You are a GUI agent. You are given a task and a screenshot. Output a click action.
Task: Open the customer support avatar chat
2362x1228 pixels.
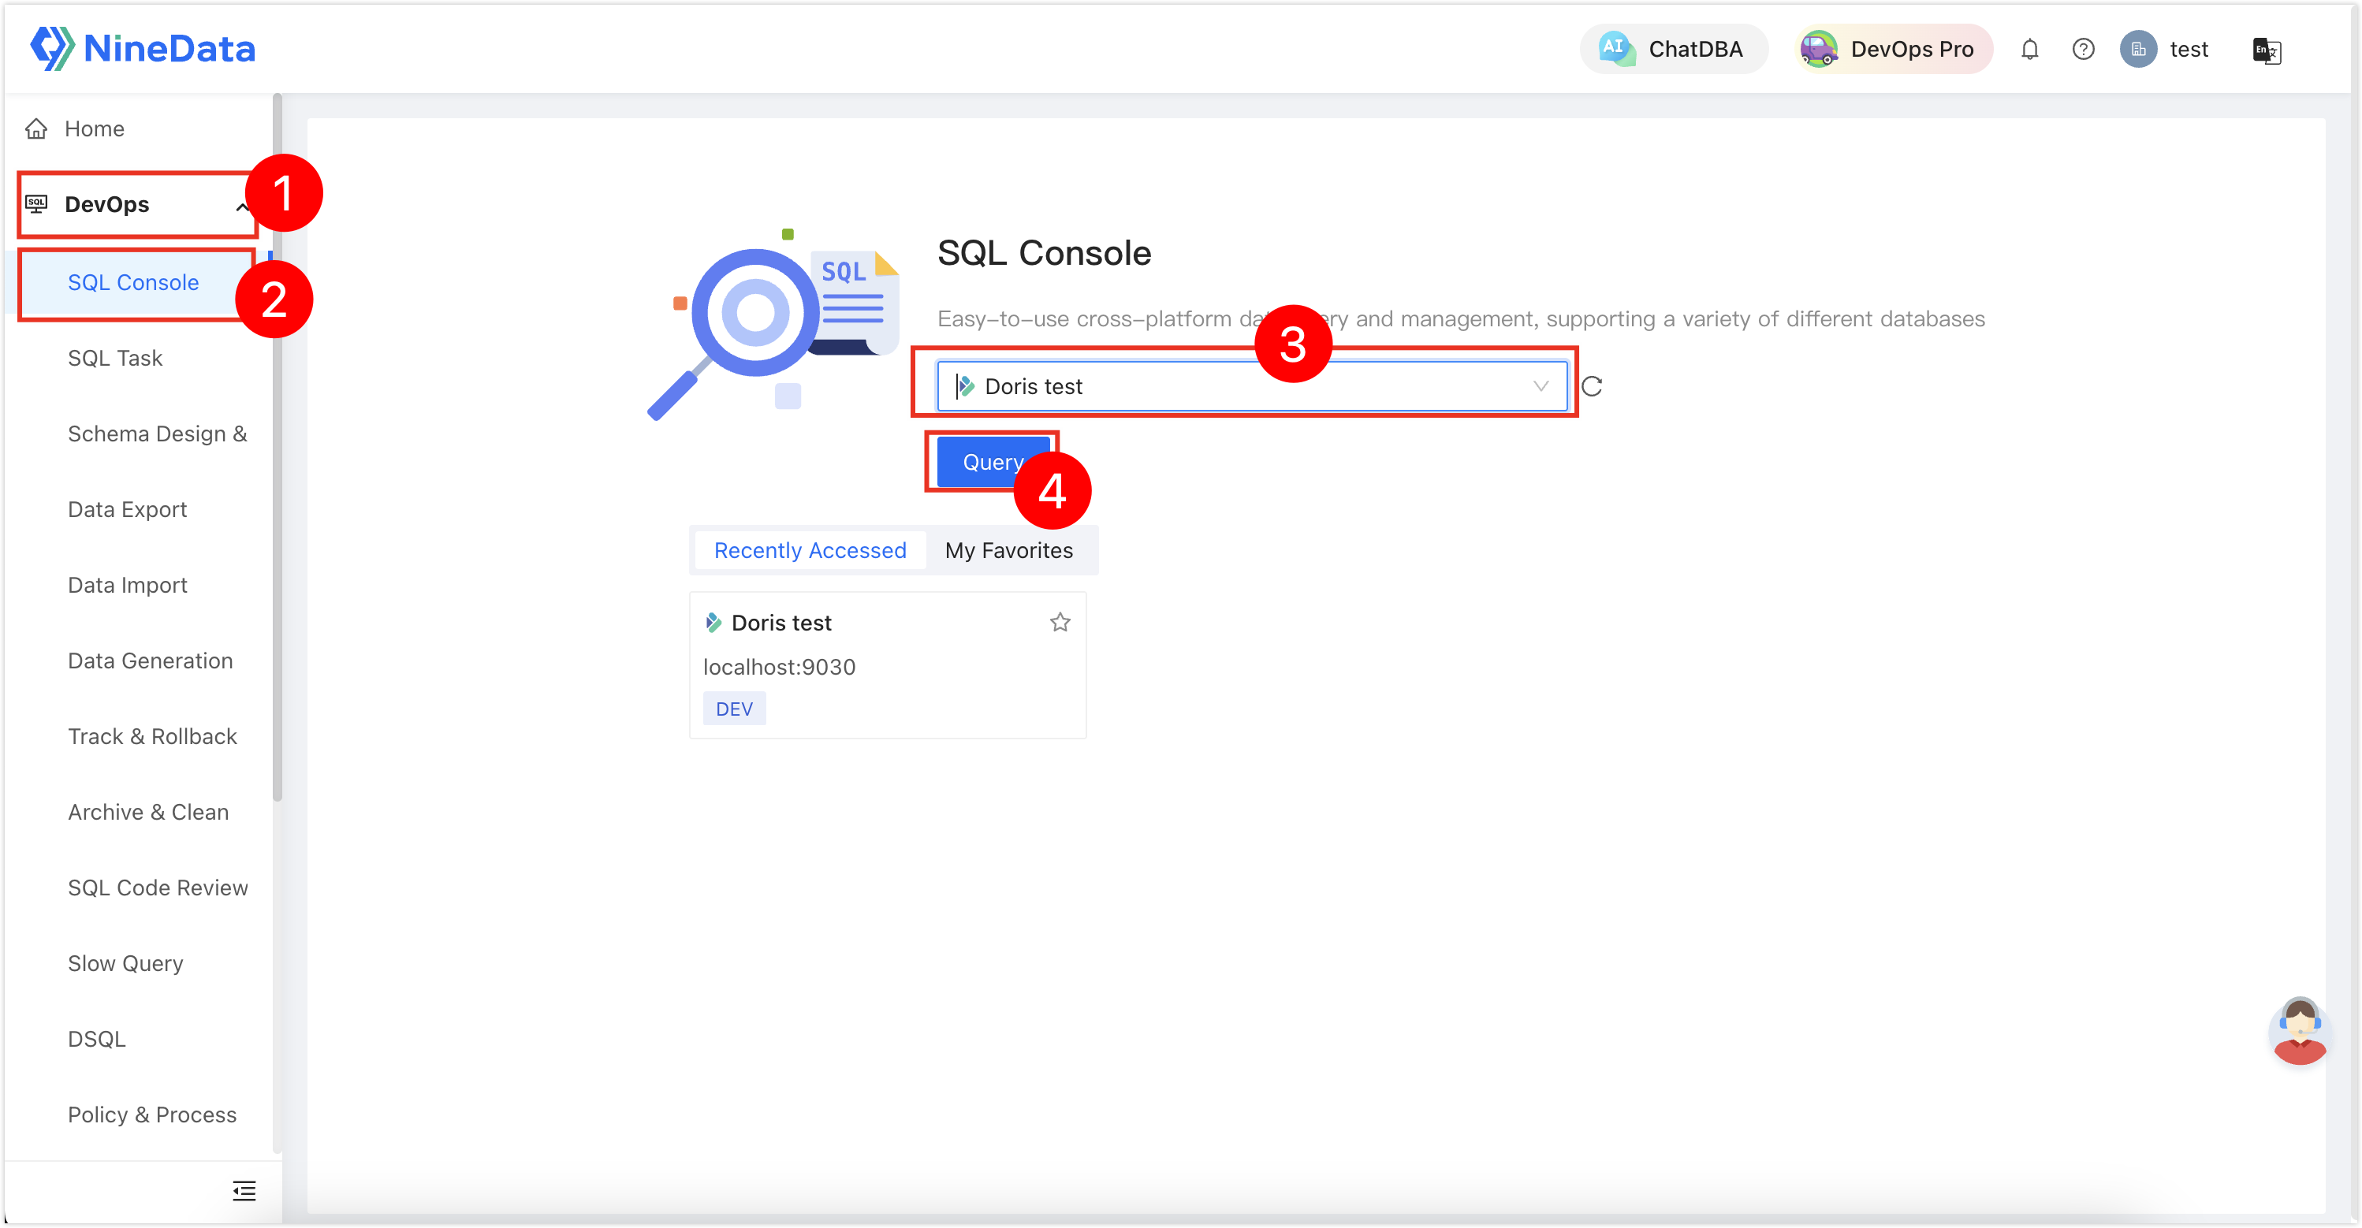(2299, 1031)
